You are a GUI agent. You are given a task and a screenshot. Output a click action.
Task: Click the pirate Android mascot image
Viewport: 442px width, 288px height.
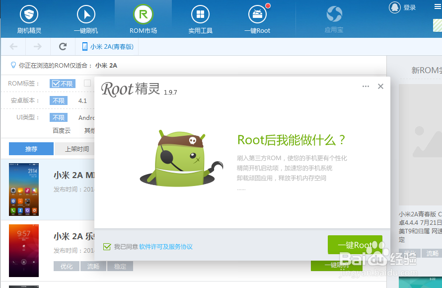point(181,159)
